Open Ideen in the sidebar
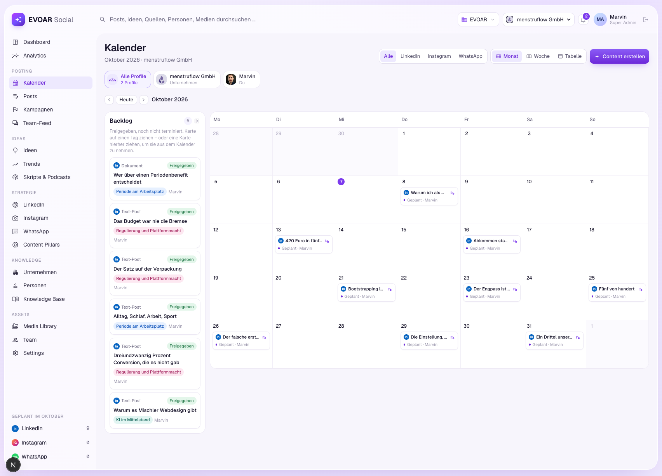Image resolution: width=662 pixels, height=476 pixels. coord(51,150)
